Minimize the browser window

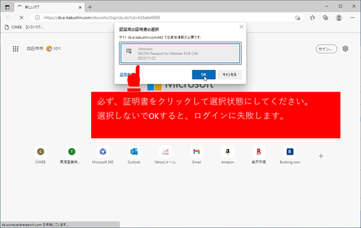coord(327,6)
